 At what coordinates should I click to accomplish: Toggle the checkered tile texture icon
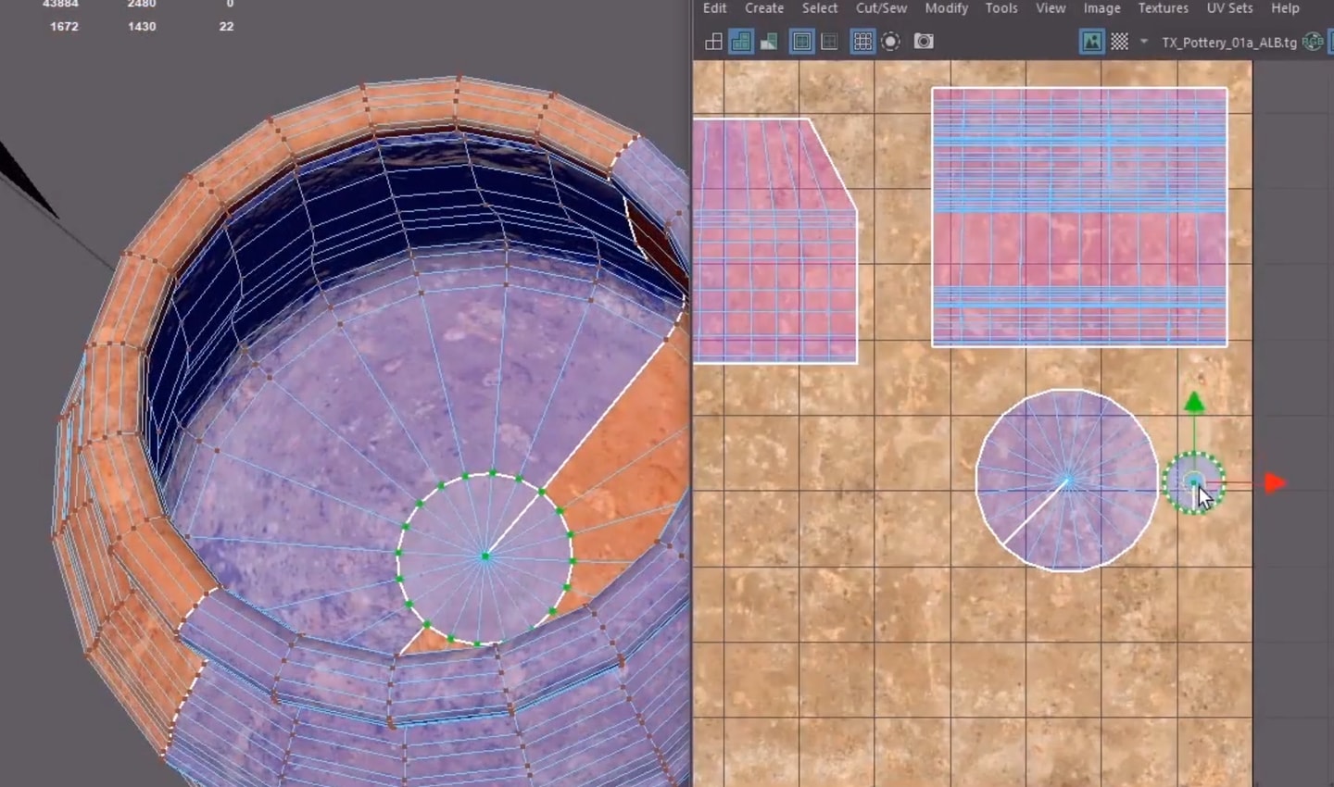tap(1120, 42)
